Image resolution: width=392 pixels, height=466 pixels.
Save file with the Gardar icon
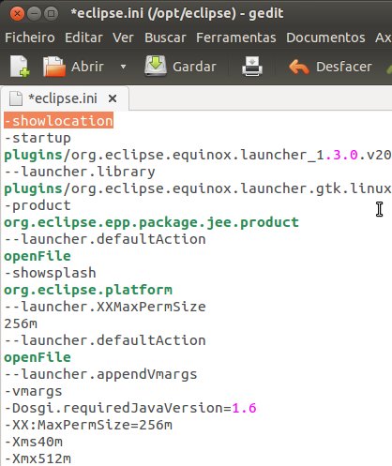pyautogui.click(x=156, y=66)
